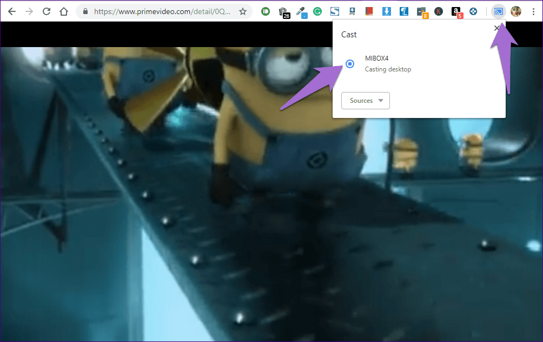Open the Chrome profile avatar

coord(516,11)
